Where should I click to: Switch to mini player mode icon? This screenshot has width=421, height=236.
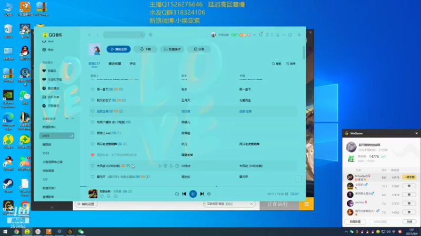277,35
